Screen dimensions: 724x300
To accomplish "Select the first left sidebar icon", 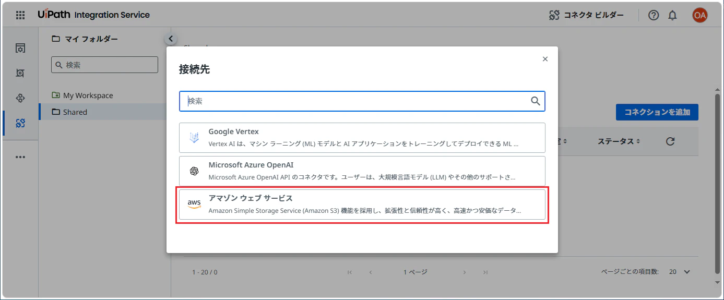I will 20,49.
